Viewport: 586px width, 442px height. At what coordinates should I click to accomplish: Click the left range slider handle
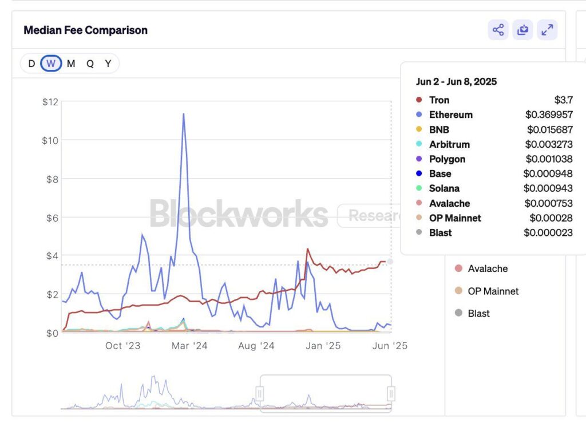(x=260, y=393)
